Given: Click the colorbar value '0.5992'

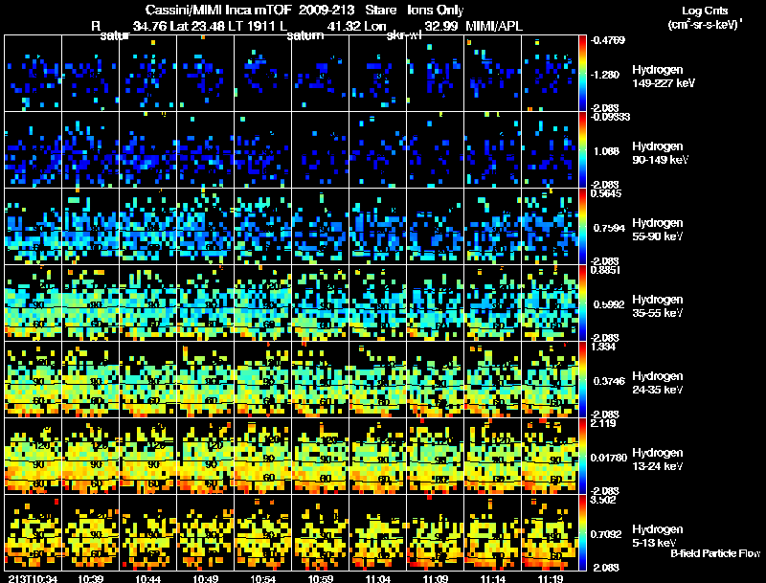Looking at the screenshot, I should tap(609, 304).
